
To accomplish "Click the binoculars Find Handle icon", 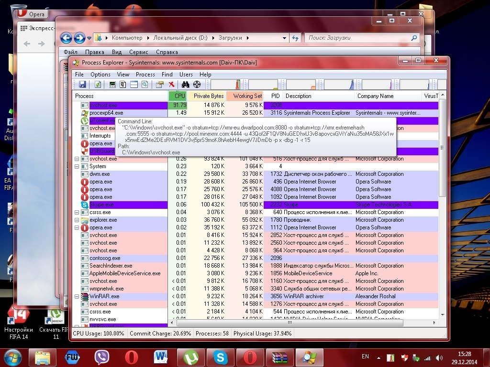I will [x=185, y=84].
